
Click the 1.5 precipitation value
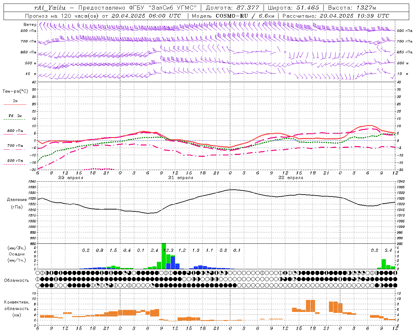click(113, 251)
